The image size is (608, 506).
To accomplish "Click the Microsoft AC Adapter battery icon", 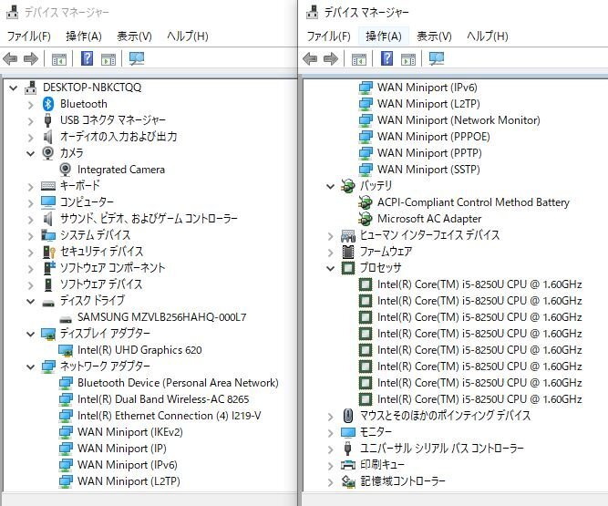I will 366,219.
